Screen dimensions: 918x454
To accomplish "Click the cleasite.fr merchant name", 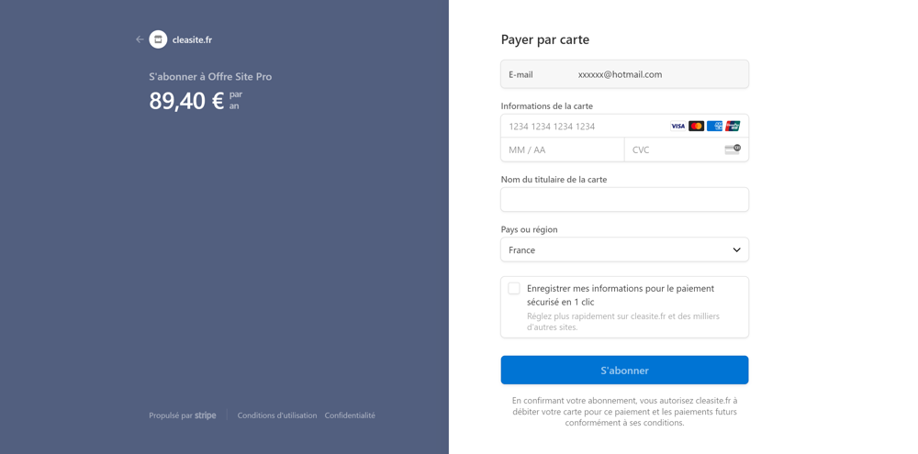I will pyautogui.click(x=192, y=39).
